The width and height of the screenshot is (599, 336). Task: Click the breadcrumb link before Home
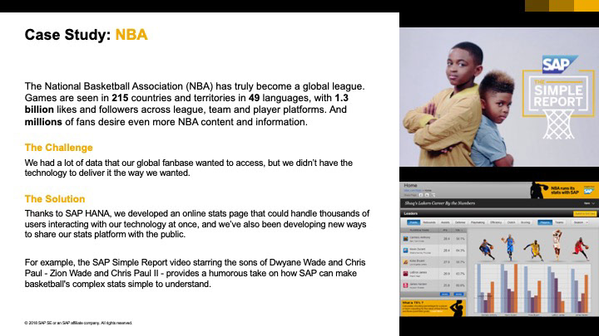click(x=413, y=191)
